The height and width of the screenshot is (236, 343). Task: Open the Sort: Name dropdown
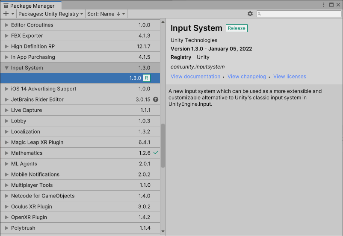pyautogui.click(x=106, y=14)
